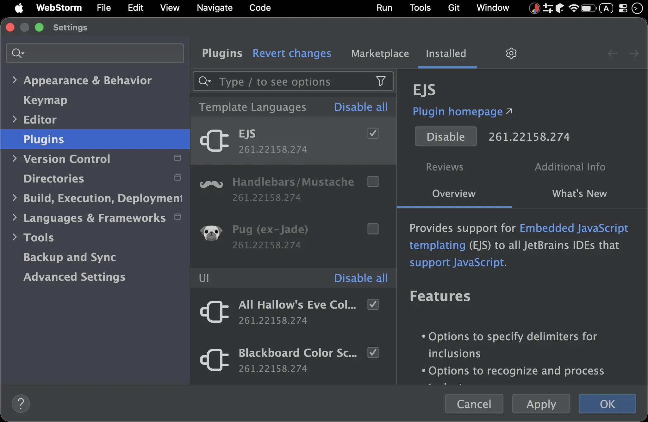Click the Disable button for EJS
This screenshot has width=648, height=422.
pos(445,137)
